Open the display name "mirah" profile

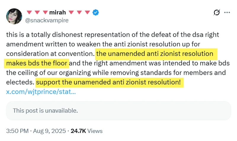pos(58,12)
